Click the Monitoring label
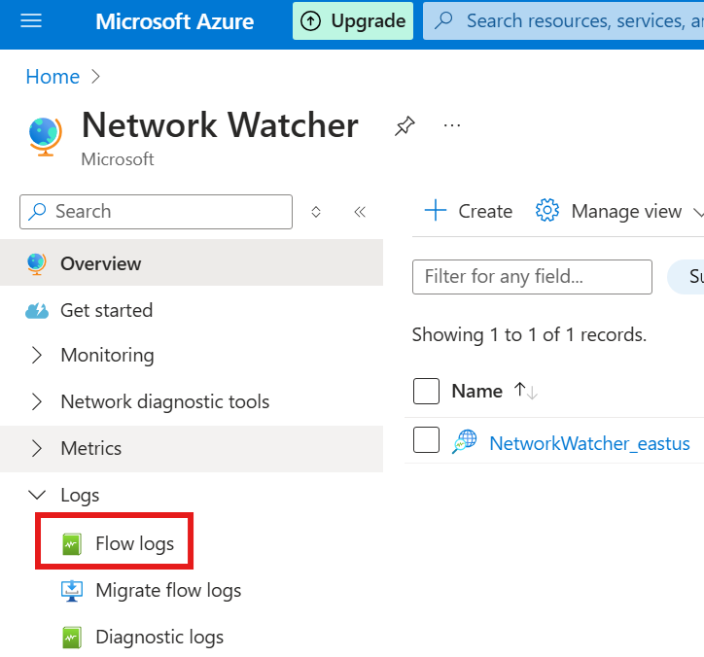 pyautogui.click(x=107, y=356)
